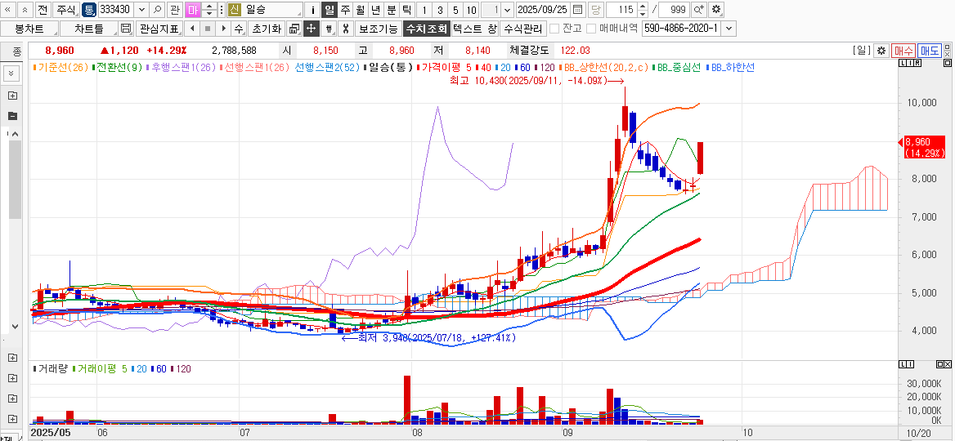The width and height of the screenshot is (955, 441).
Task: Click the save chart layout icon
Action: click(x=126, y=29)
